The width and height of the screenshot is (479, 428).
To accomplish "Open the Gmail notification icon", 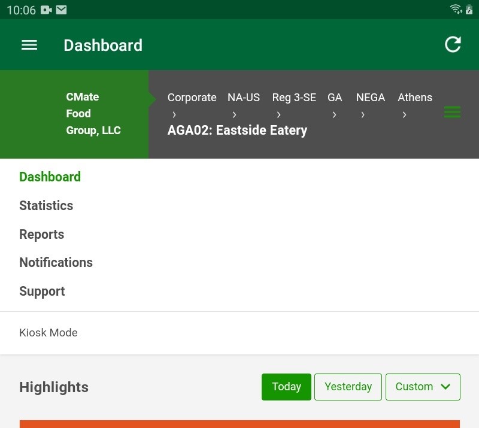I will point(61,10).
